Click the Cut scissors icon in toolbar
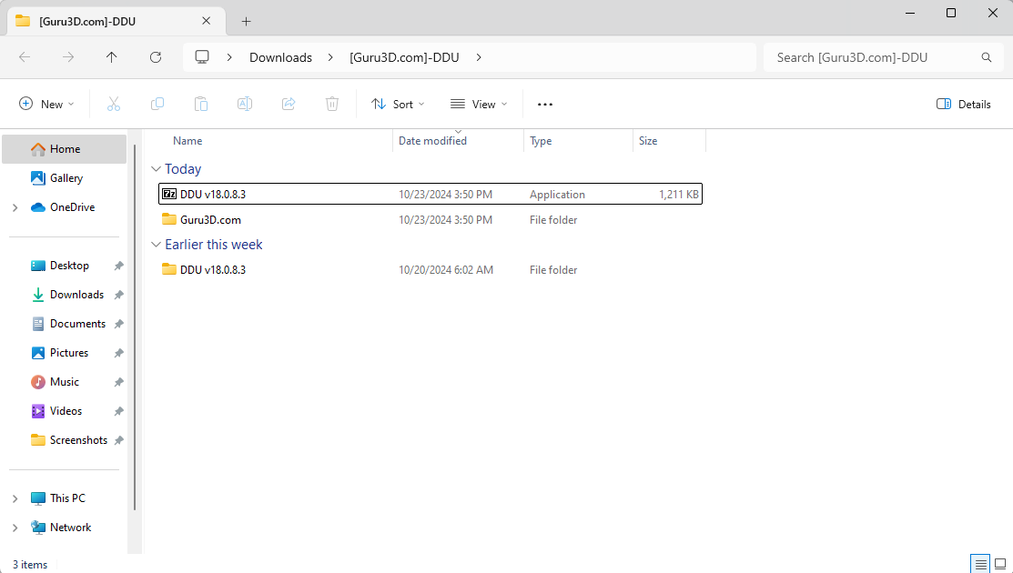This screenshot has width=1013, height=573. click(114, 104)
